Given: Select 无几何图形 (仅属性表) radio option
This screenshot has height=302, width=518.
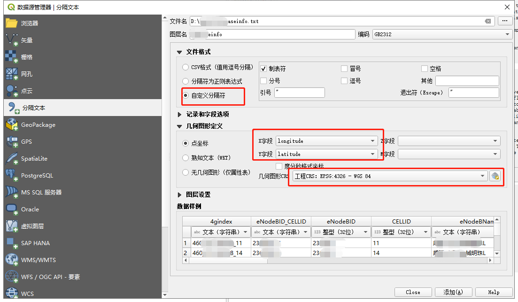Looking at the screenshot, I should [x=186, y=172].
